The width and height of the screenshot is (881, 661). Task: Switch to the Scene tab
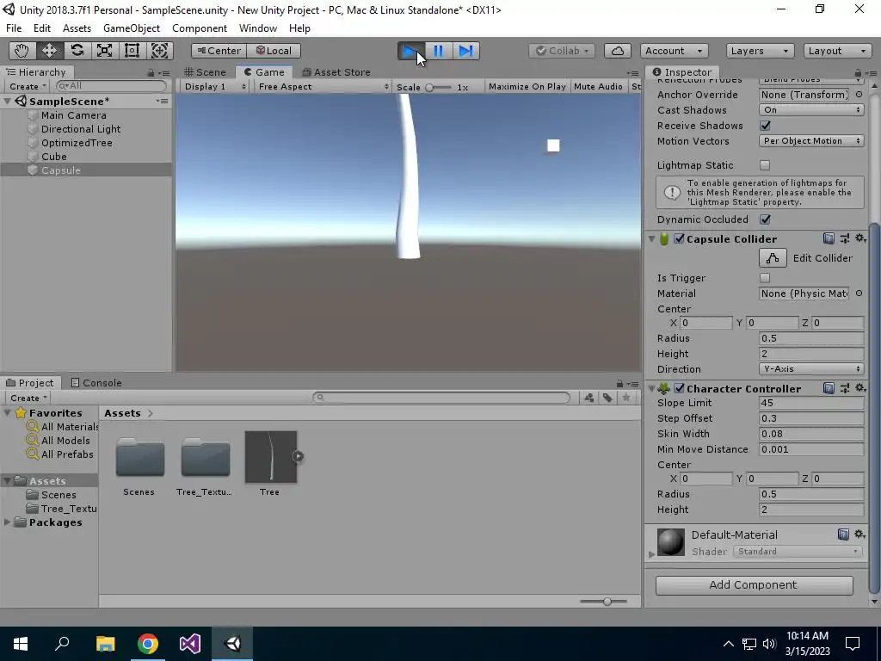(205, 72)
